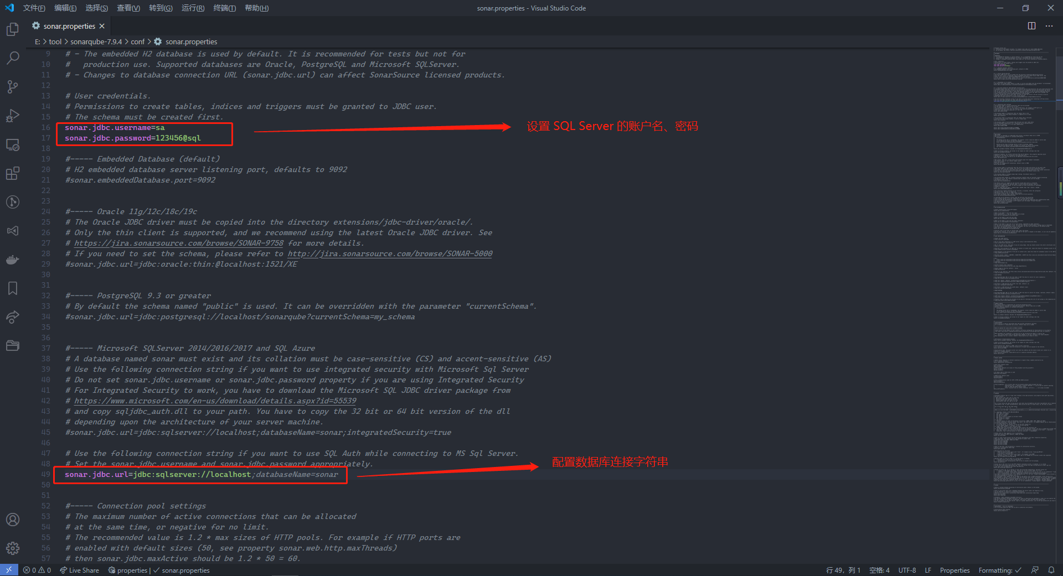The height and width of the screenshot is (576, 1063).
Task: Start Live Share from the status bar
Action: tap(80, 570)
